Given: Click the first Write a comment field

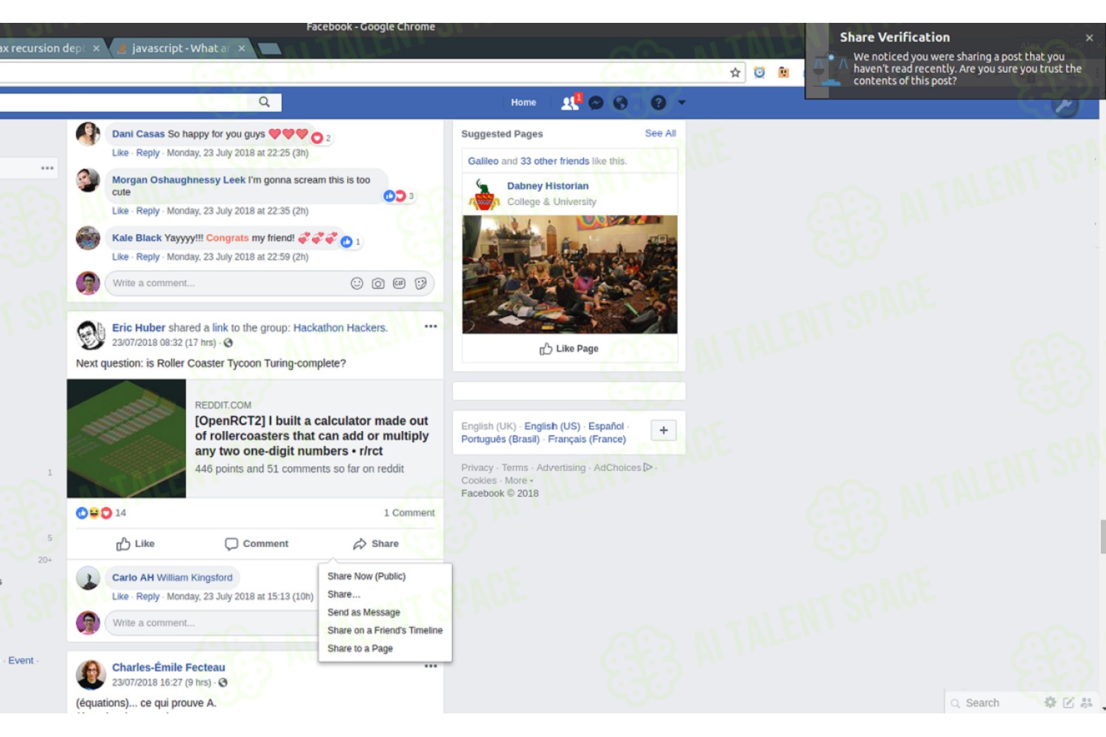Looking at the screenshot, I should (x=226, y=283).
